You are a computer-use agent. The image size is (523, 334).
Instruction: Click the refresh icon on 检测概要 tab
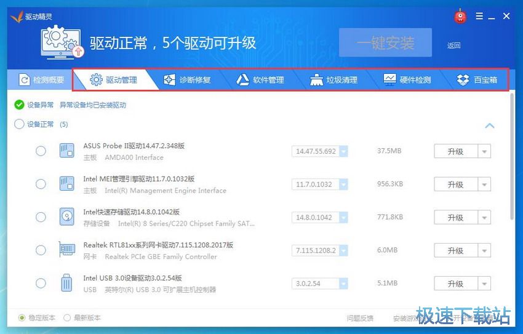click(25, 80)
